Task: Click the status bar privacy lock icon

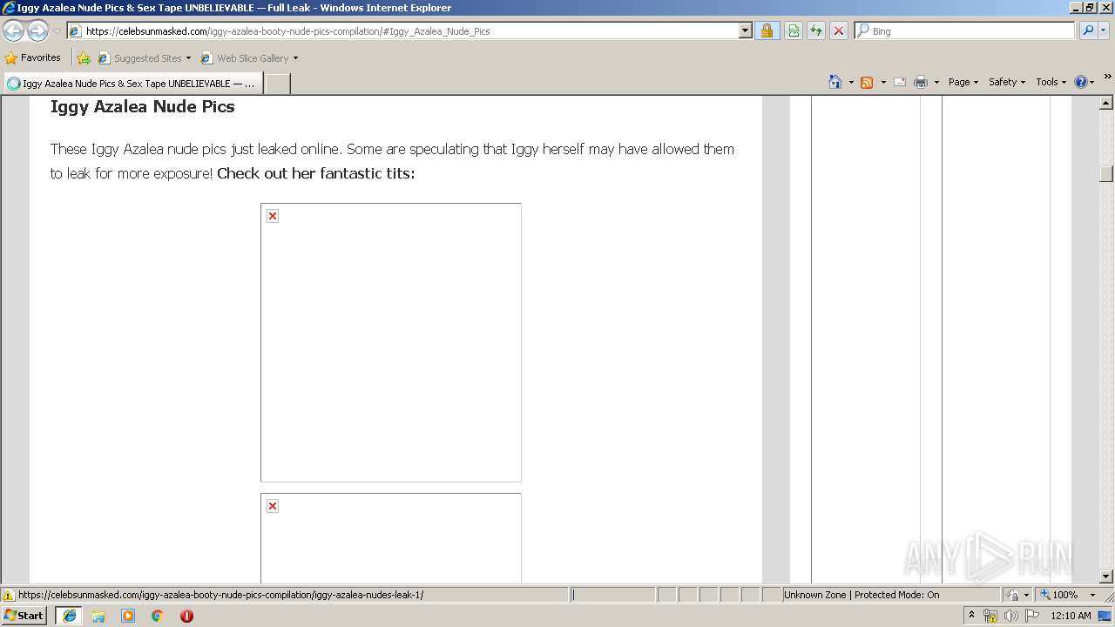Action: click(1013, 595)
